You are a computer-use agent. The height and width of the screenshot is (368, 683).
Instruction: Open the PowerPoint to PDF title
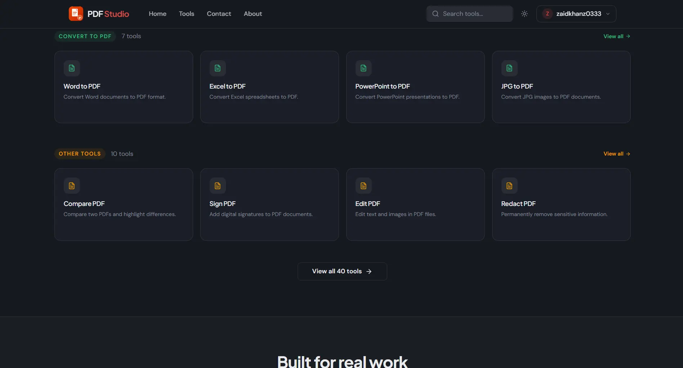point(383,86)
